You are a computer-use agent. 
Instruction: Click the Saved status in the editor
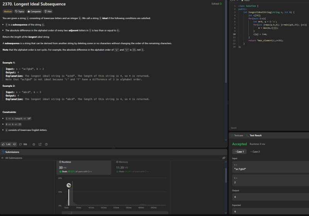pyautogui.click(x=234, y=128)
